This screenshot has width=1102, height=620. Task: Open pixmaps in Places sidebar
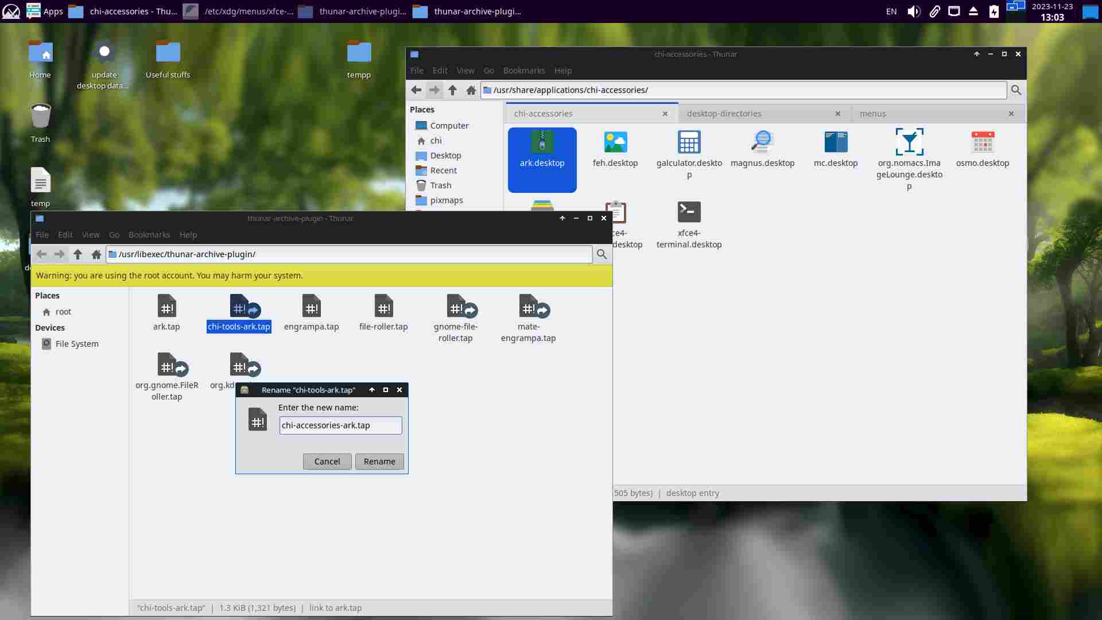pyautogui.click(x=446, y=200)
